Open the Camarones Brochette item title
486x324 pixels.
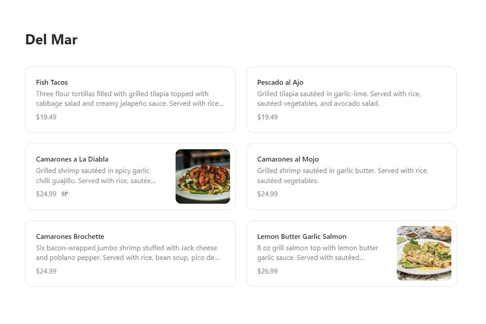[x=70, y=237]
